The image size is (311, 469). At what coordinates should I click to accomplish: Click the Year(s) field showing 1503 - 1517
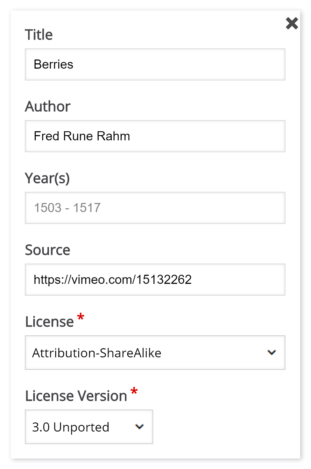(x=155, y=208)
